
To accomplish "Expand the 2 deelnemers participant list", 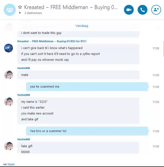I will tap(20, 13).
